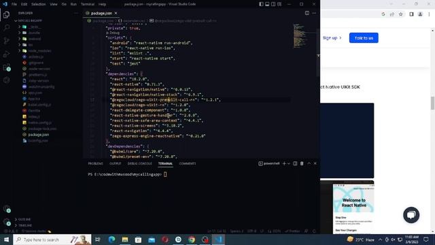Open Manage gear in activity bar
This screenshot has height=245, width=435.
click(6, 222)
